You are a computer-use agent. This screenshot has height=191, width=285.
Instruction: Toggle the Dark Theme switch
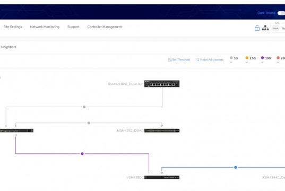click(281, 13)
